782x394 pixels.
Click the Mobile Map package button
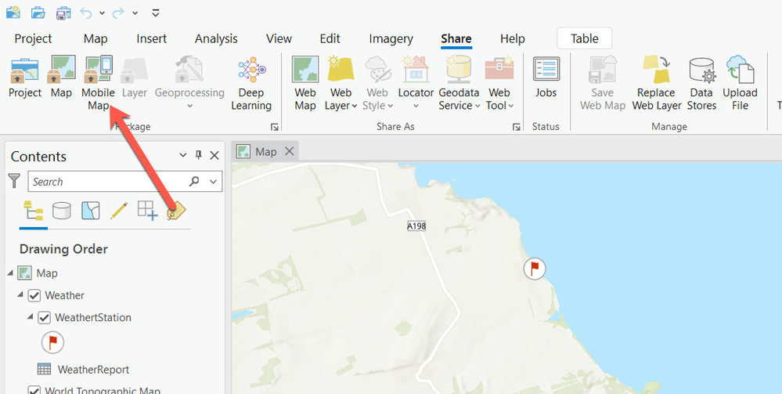pos(99,83)
